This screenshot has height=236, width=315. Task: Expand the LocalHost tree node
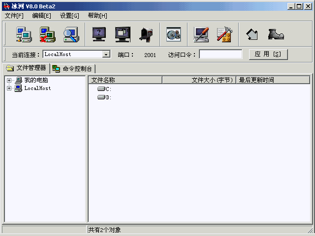tap(9, 88)
